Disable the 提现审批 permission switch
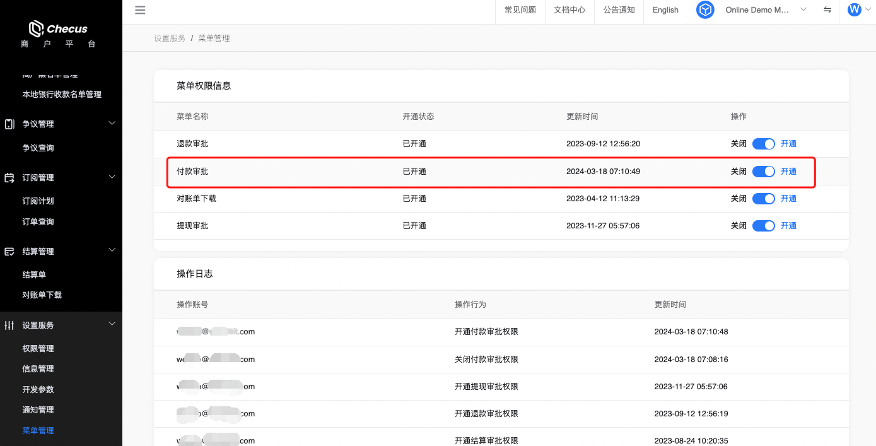This screenshot has width=876, height=446. pyautogui.click(x=763, y=226)
